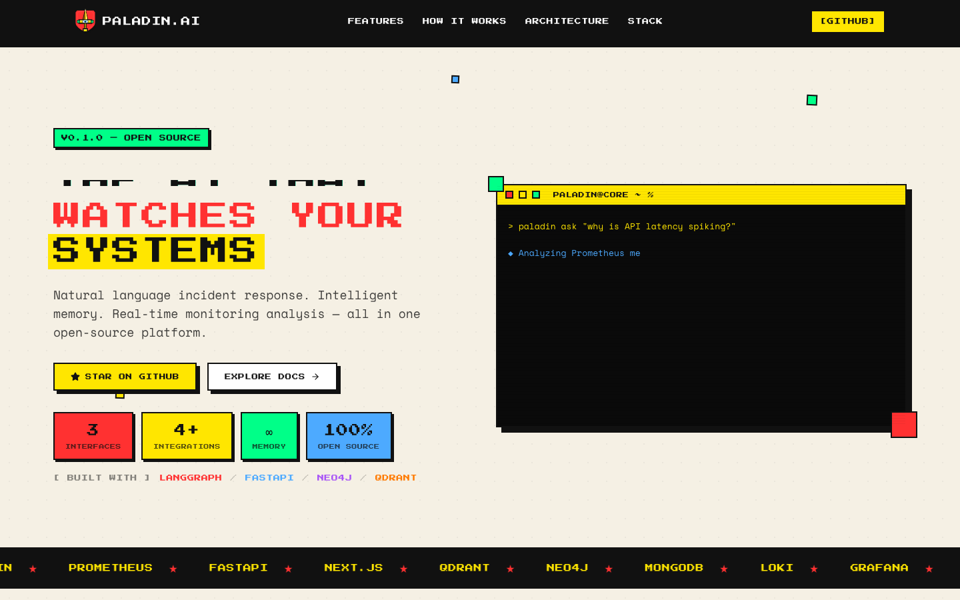Open the How It Works menu item
Image resolution: width=960 pixels, height=600 pixels.
pyautogui.click(x=464, y=21)
